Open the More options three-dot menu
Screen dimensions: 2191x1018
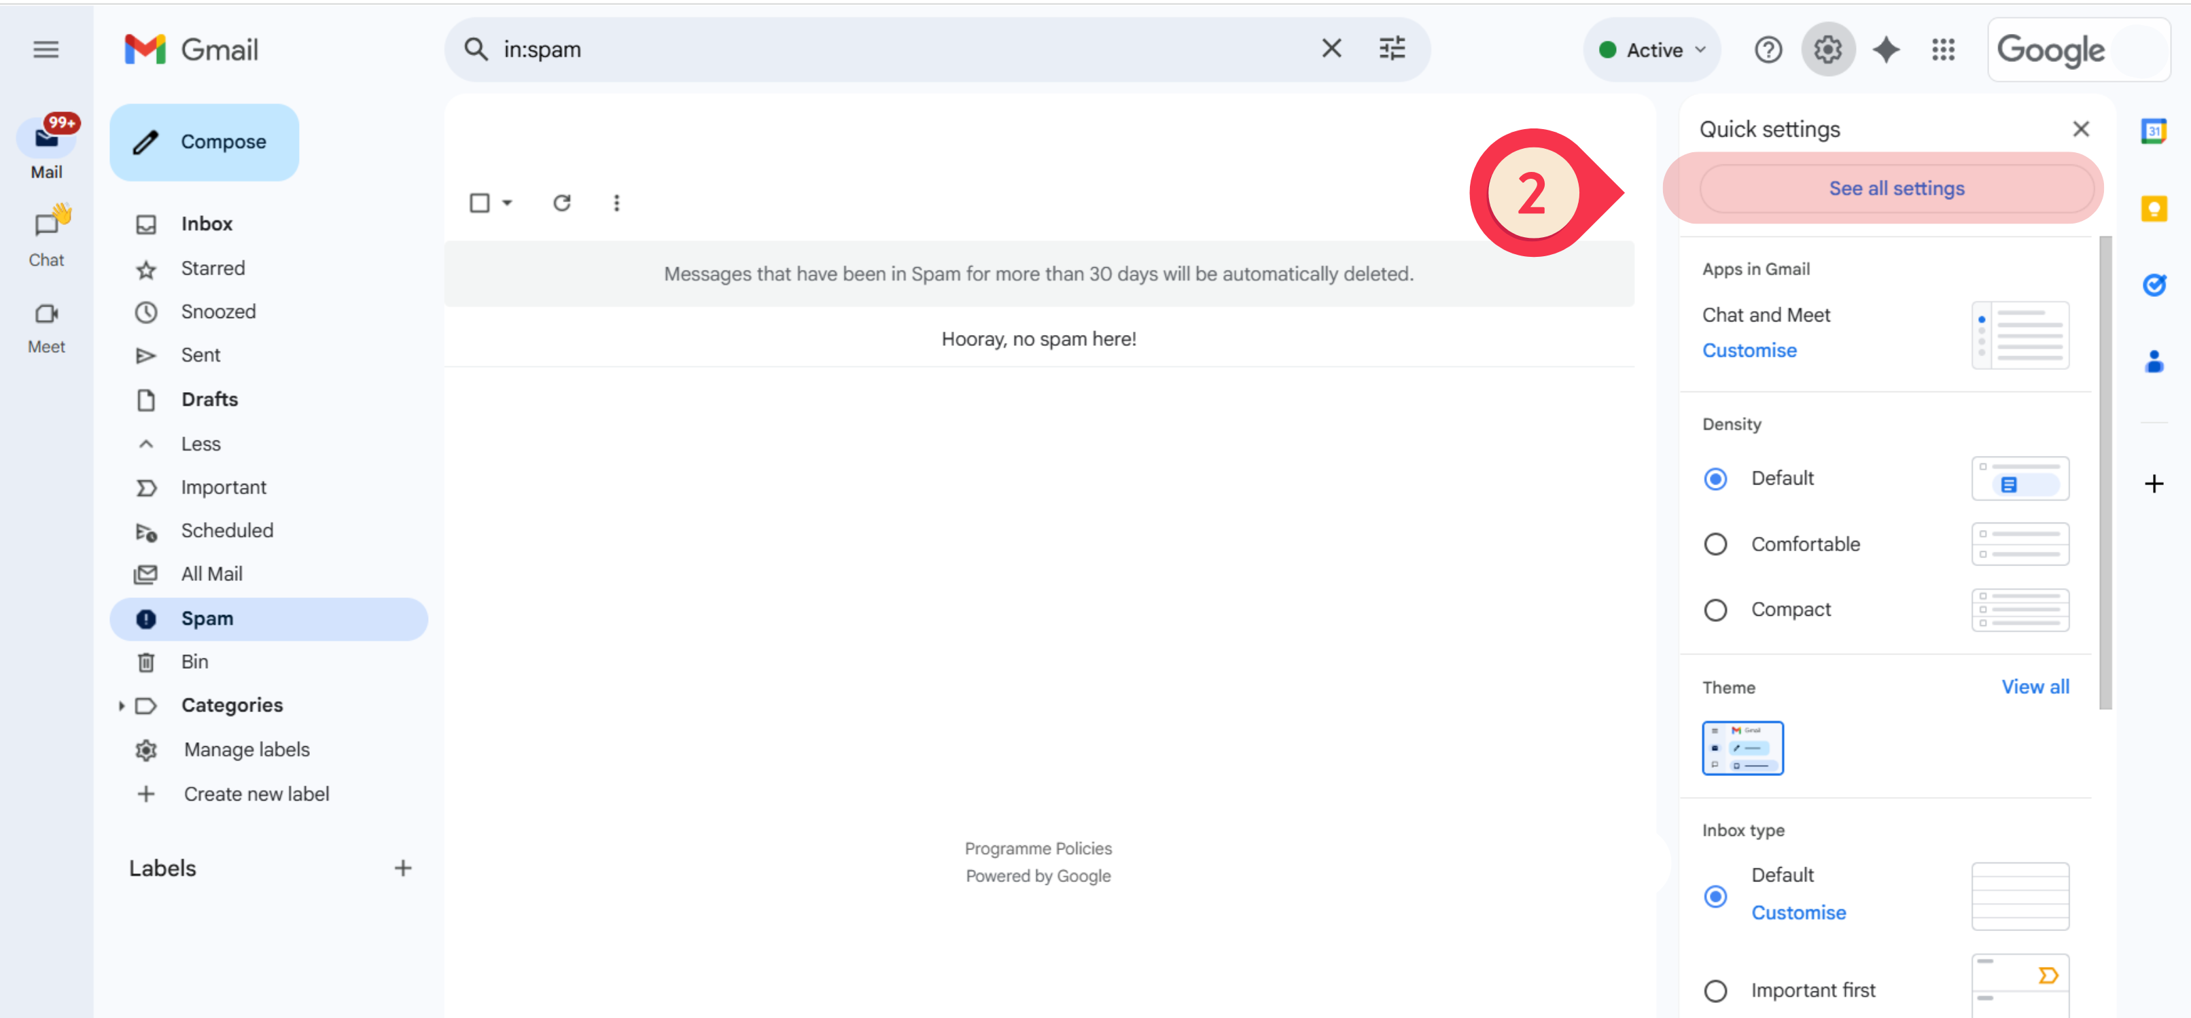616,203
